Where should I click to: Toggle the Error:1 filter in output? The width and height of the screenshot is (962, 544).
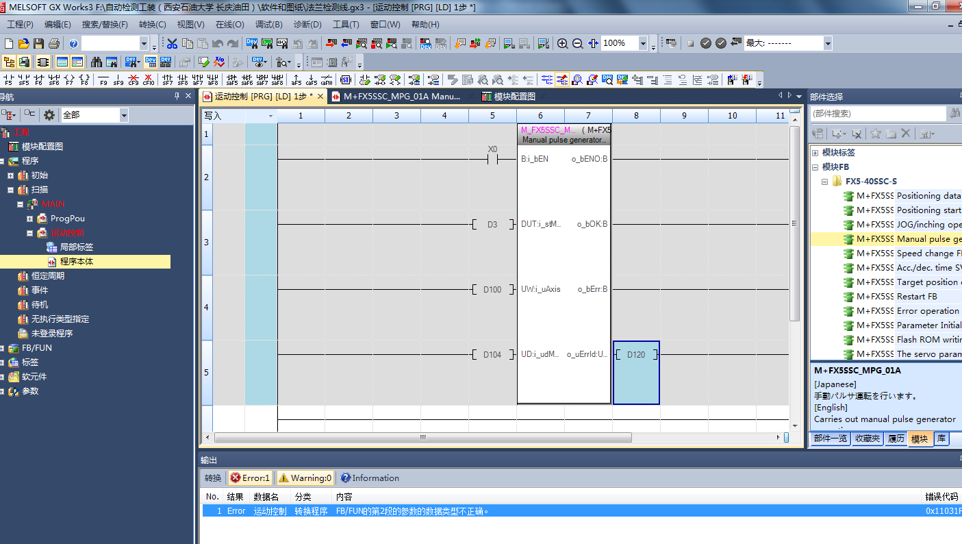(x=251, y=478)
